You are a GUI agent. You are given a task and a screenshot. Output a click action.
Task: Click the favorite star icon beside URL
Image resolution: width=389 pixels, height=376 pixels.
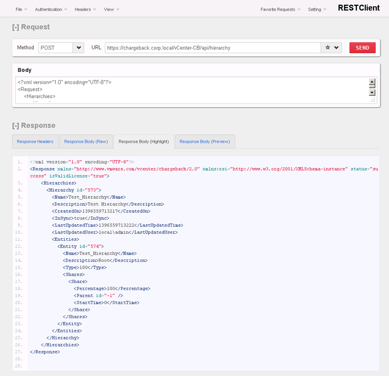pyautogui.click(x=328, y=48)
